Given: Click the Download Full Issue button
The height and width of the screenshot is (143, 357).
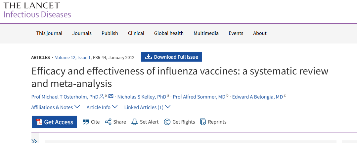Looking at the screenshot, I should pyautogui.click(x=171, y=57).
